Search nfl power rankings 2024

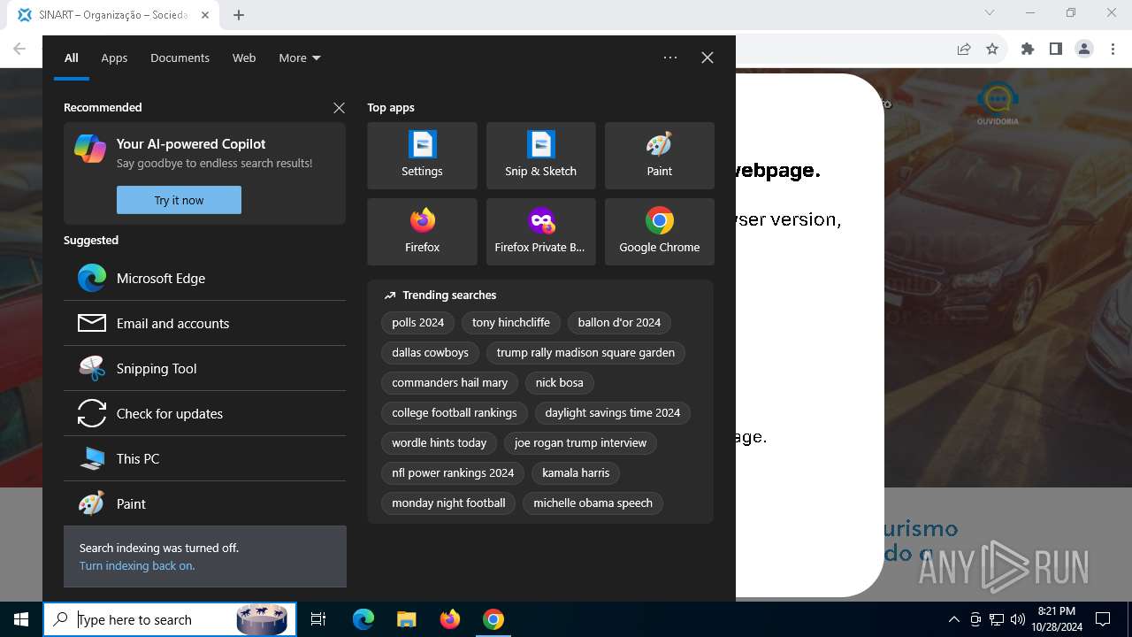(453, 473)
